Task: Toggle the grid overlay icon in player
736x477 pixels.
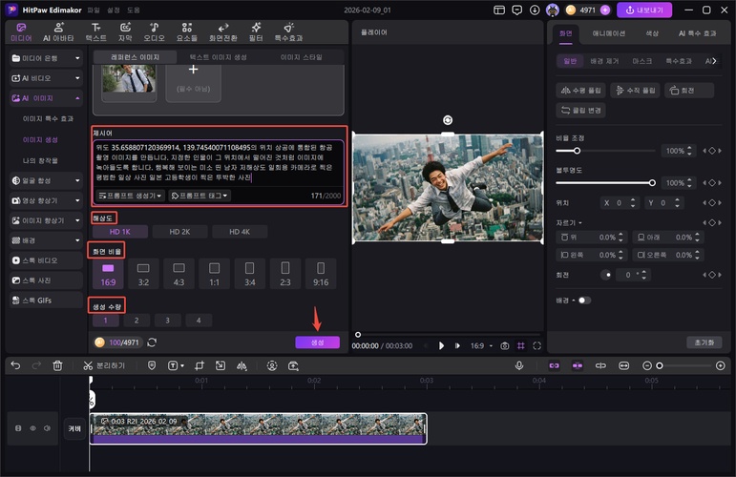Action: pos(521,345)
